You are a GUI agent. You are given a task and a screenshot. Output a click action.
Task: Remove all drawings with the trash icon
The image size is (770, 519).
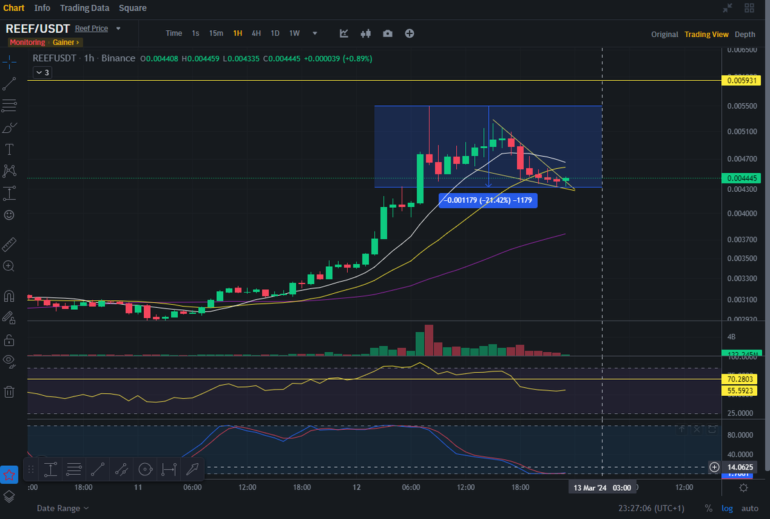[x=9, y=391]
